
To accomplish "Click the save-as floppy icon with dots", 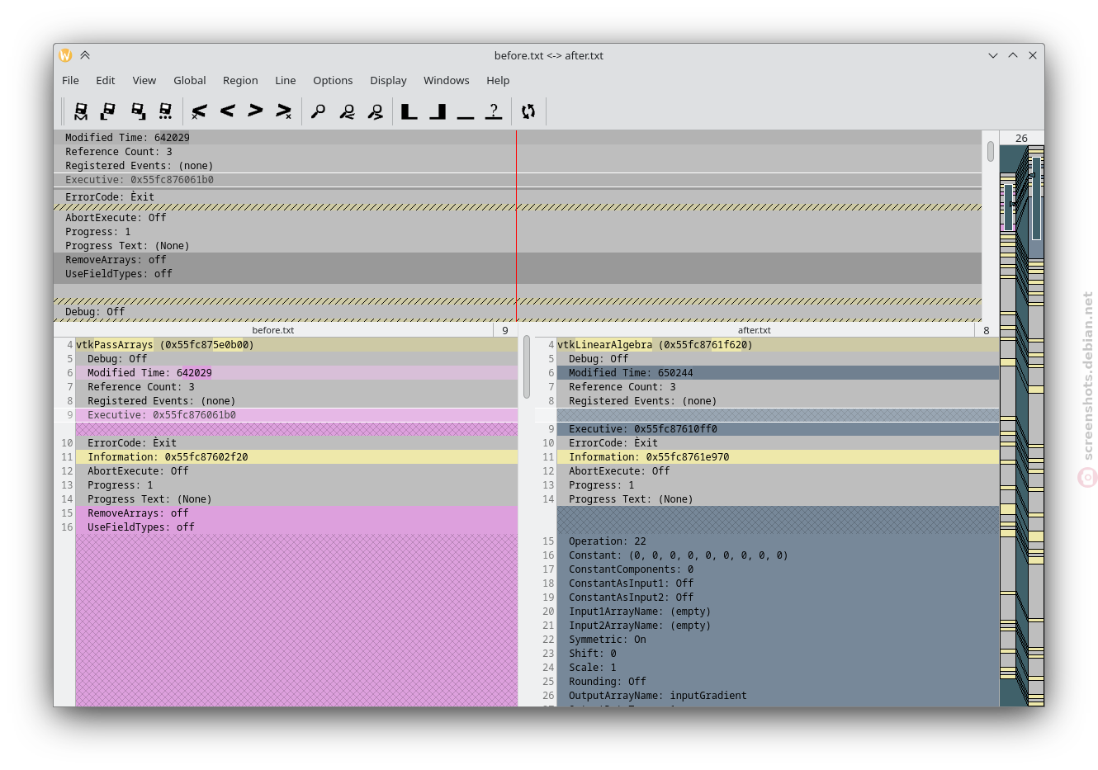I will [165, 111].
